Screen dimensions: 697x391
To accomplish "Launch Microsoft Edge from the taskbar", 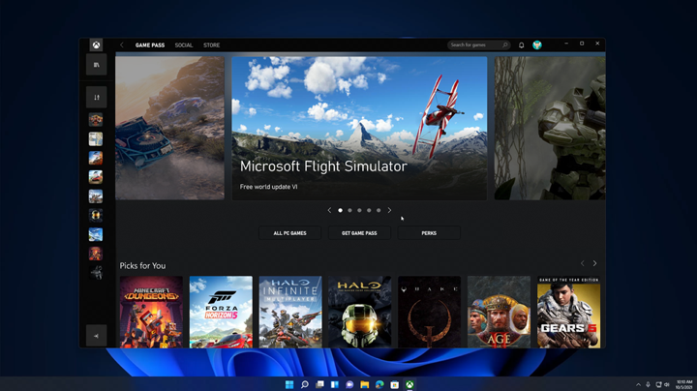I will (379, 384).
